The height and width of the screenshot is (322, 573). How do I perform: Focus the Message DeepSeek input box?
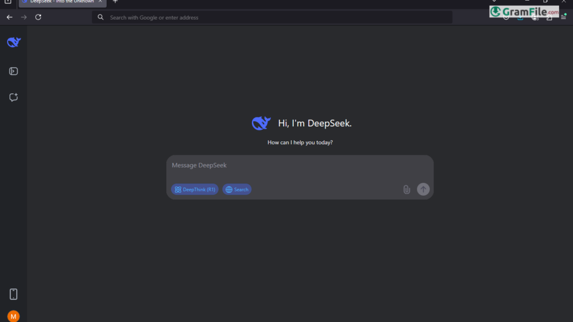coord(300,165)
